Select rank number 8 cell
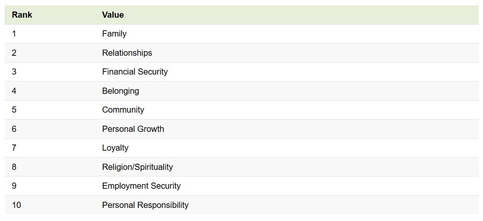 [x=14, y=167]
